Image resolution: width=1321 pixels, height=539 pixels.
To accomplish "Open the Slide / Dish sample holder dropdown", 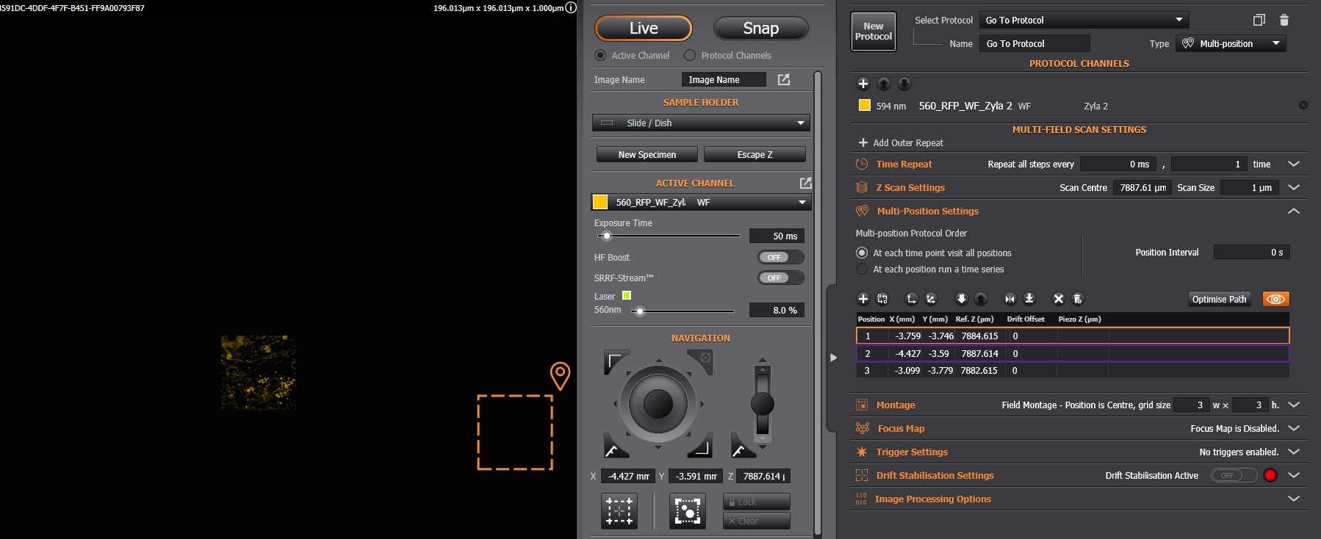I will [x=701, y=123].
